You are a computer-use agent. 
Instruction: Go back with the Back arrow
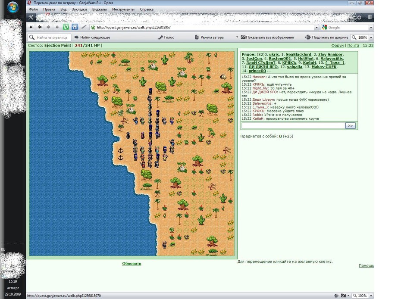[x=40, y=27]
